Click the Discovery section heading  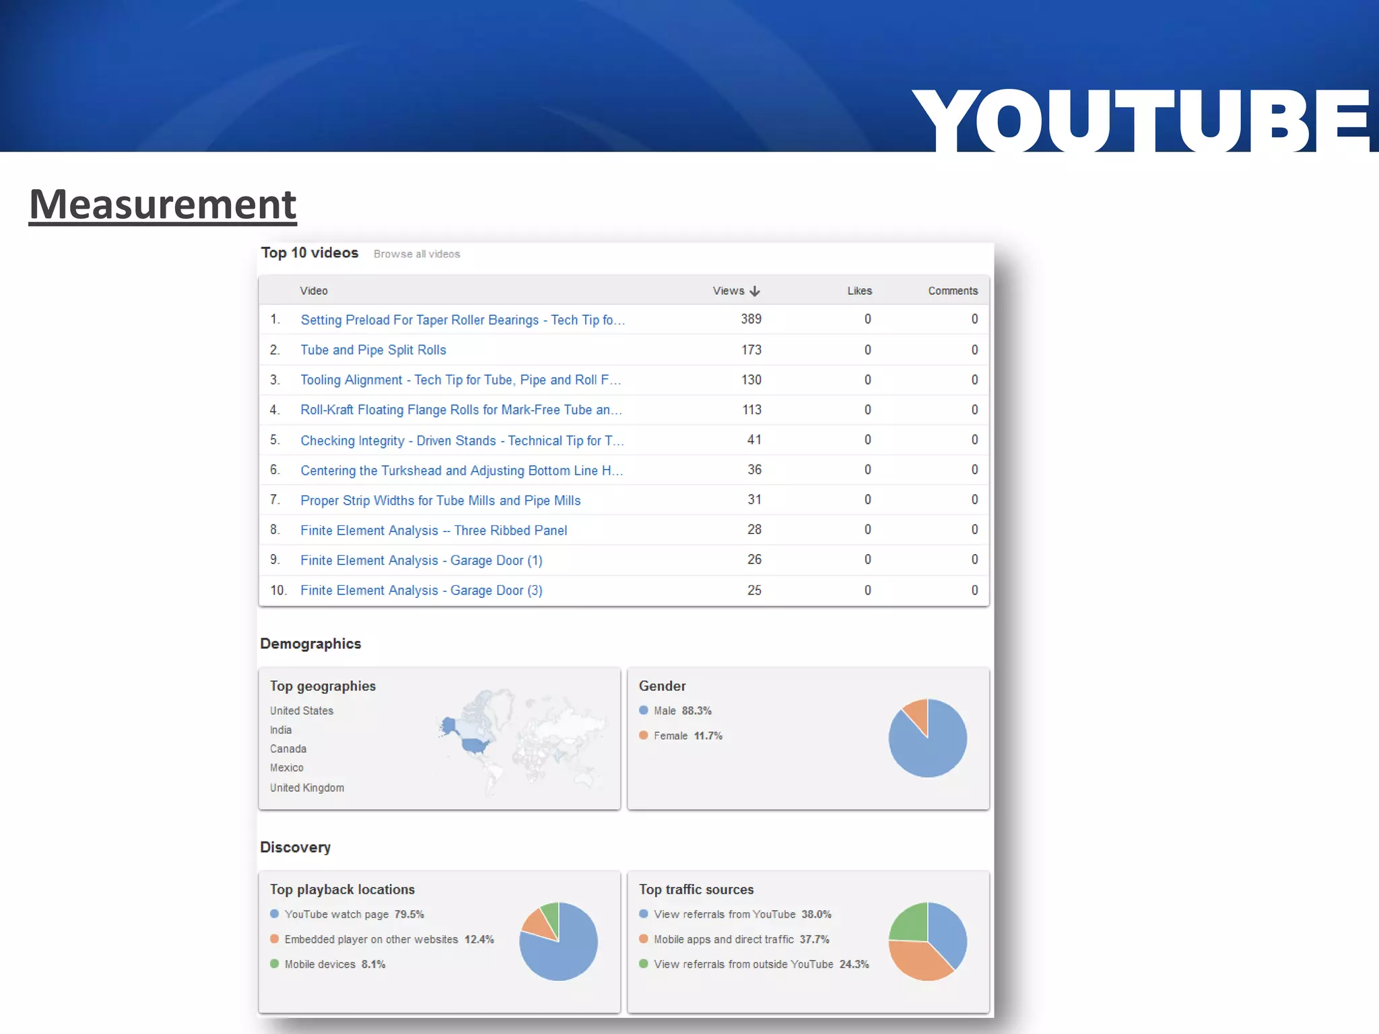296,848
